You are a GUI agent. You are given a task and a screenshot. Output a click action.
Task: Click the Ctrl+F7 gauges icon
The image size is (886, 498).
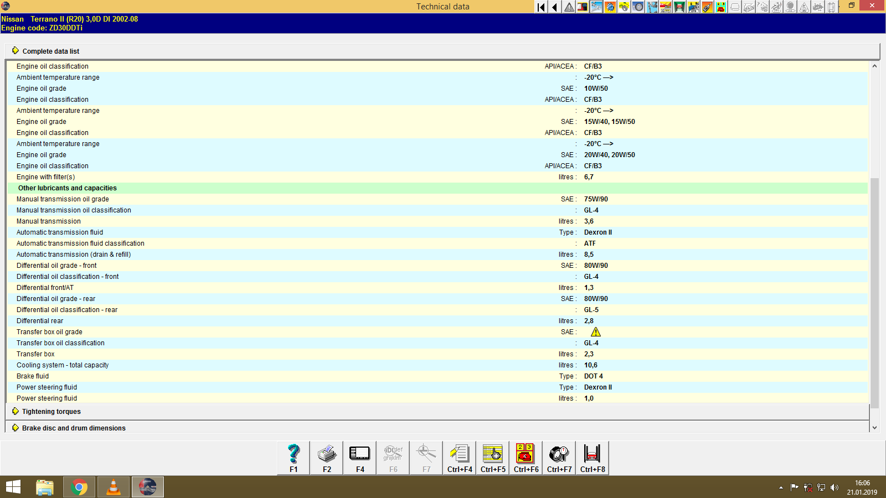(x=559, y=458)
